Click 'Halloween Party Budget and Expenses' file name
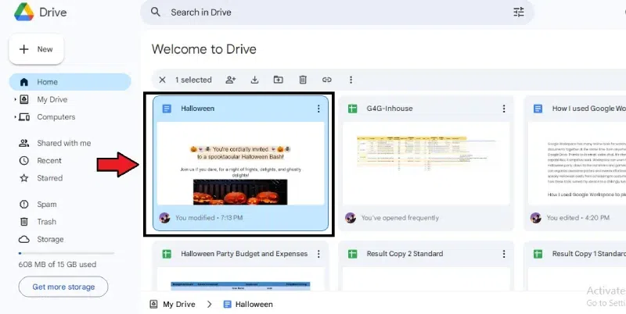 coord(244,254)
